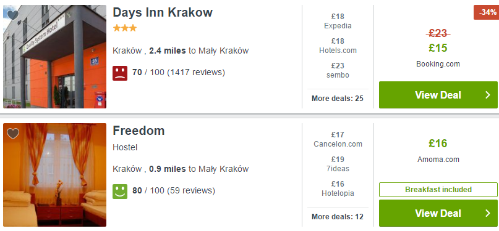Select the £19 7ideas offer

click(338, 164)
